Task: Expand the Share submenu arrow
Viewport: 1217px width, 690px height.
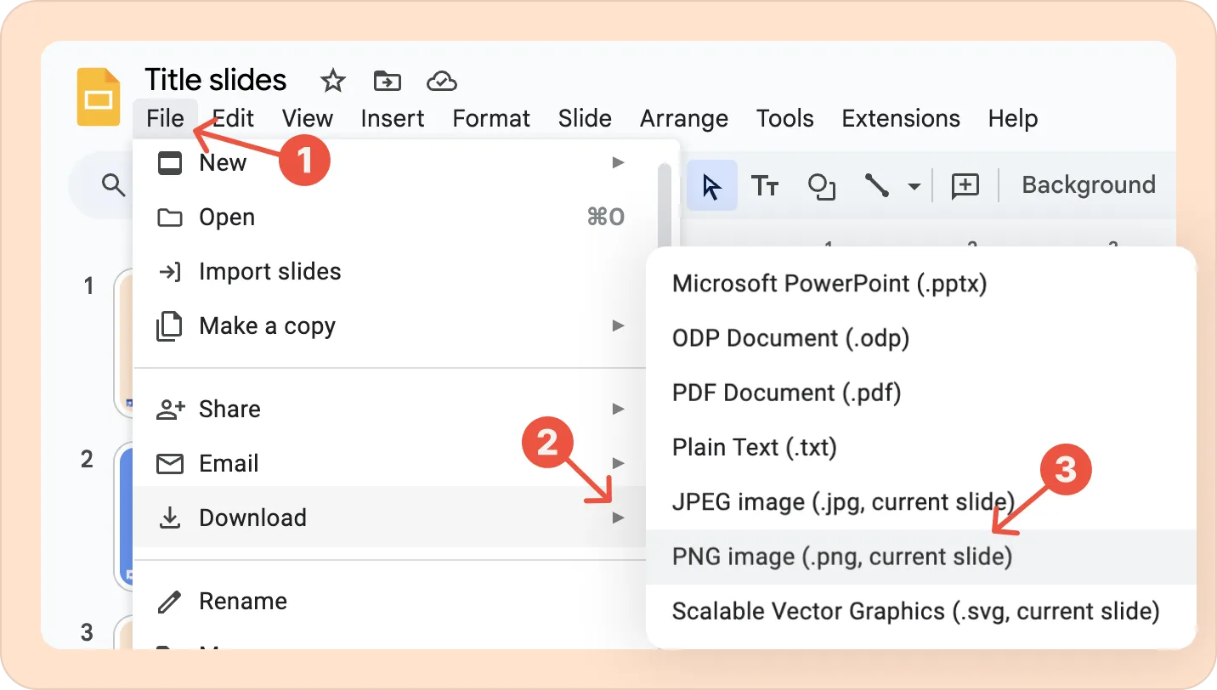Action: (619, 409)
